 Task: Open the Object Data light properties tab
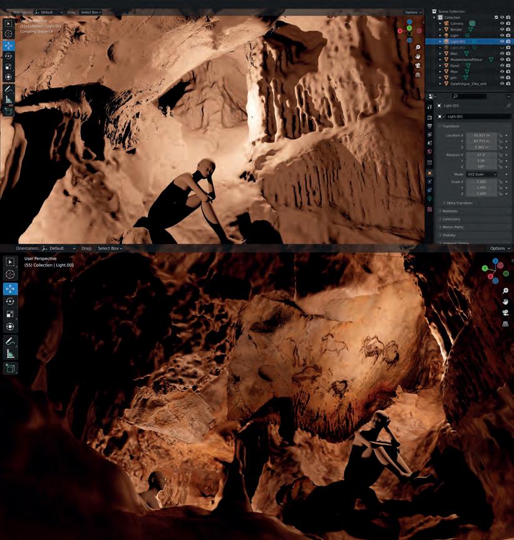(x=429, y=199)
